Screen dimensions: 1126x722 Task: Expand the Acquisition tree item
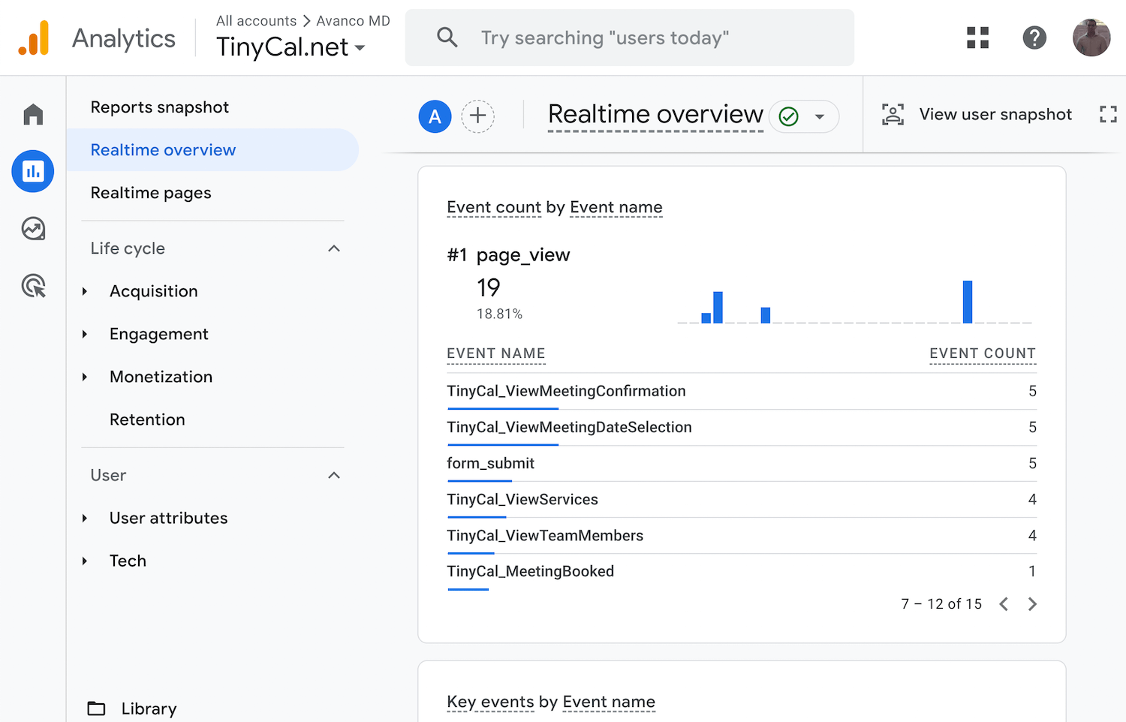click(85, 291)
